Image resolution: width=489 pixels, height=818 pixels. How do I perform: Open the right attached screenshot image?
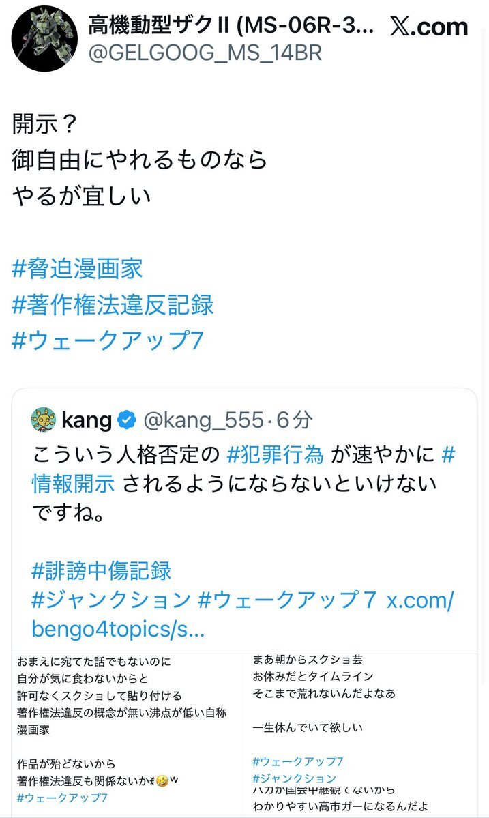click(x=364, y=735)
